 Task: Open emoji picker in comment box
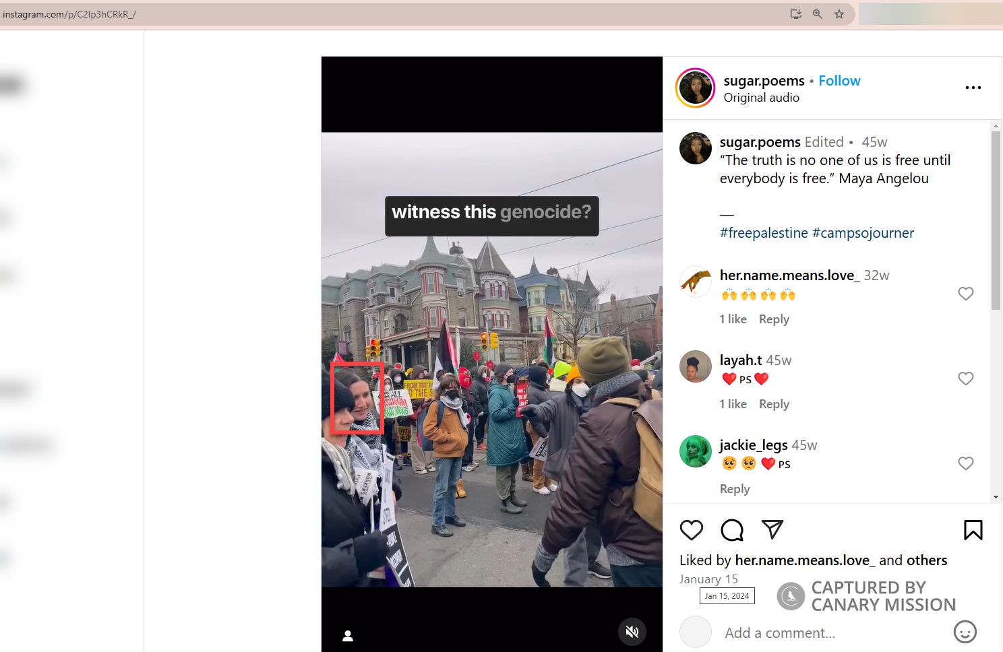965,632
